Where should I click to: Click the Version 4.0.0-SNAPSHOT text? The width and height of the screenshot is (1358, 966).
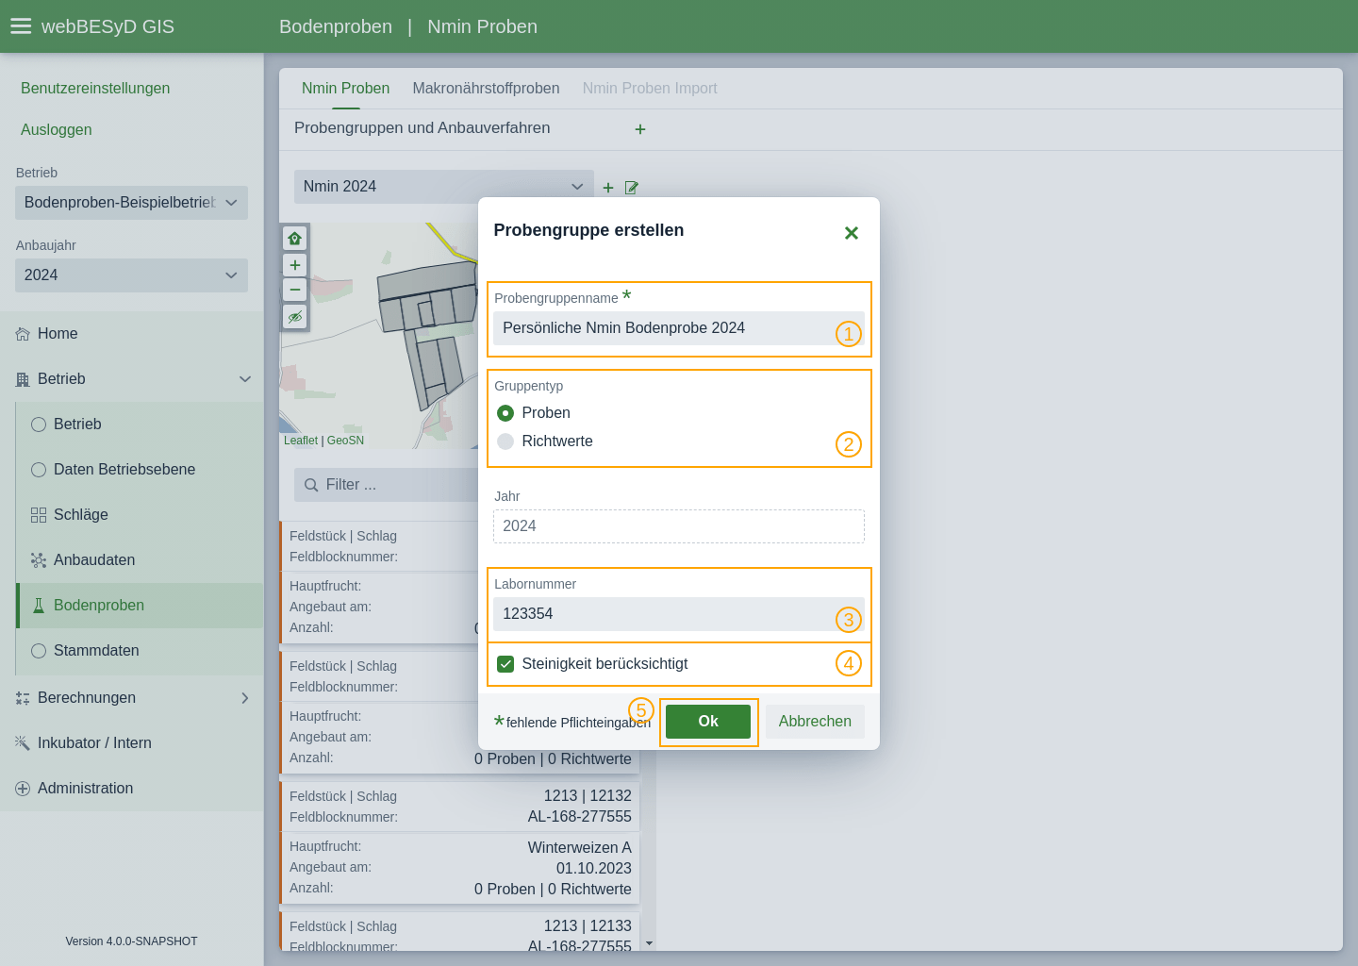pos(132,941)
